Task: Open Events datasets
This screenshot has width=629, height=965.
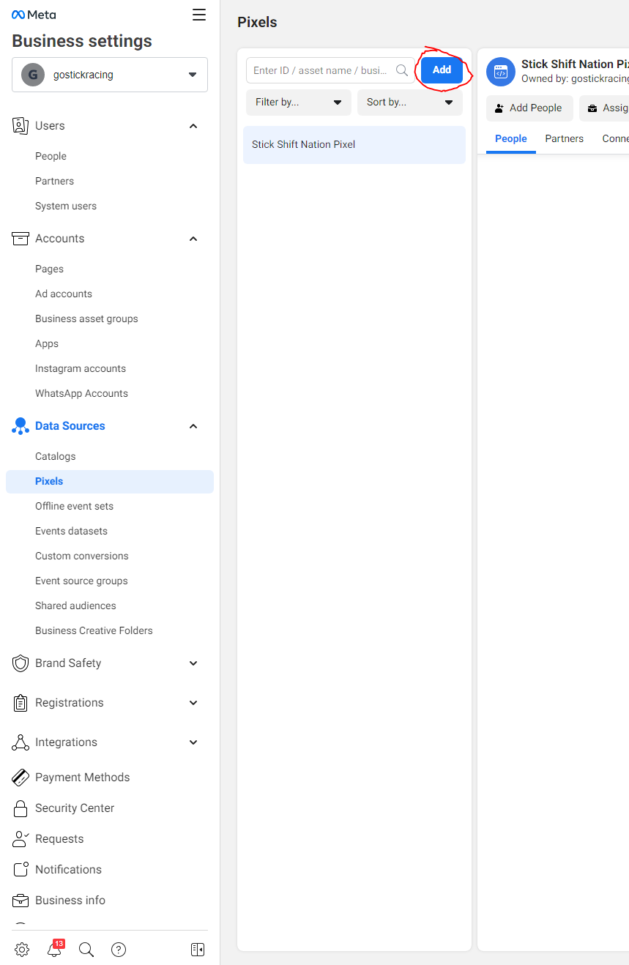Action: coord(71,532)
